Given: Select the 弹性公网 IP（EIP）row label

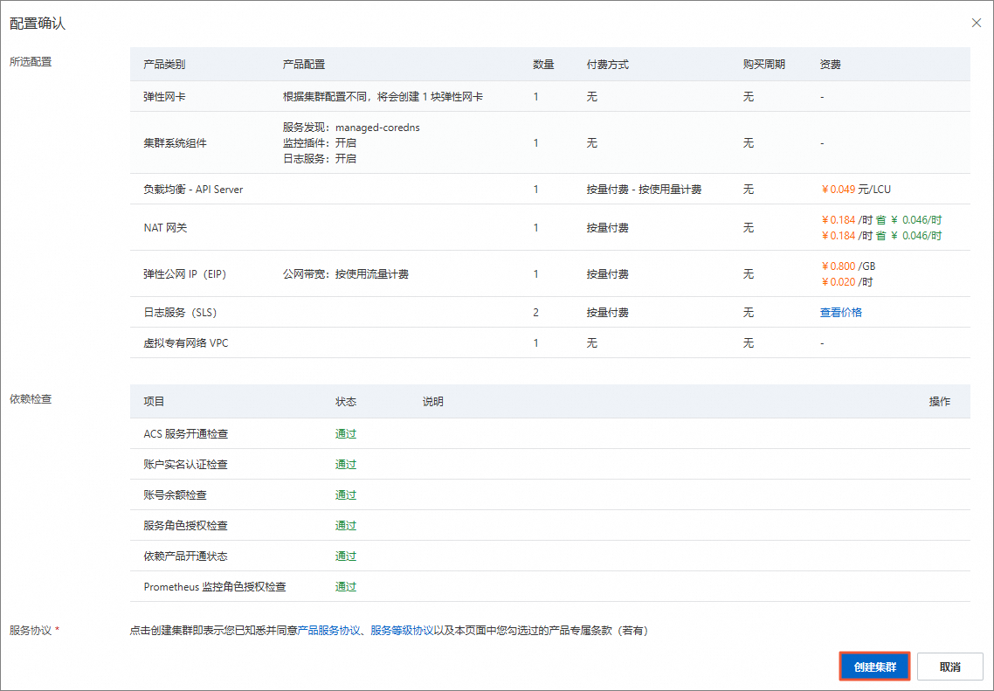Looking at the screenshot, I should coord(184,273).
